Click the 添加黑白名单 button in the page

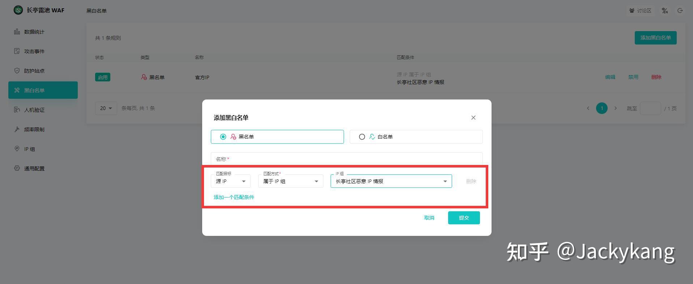point(655,38)
